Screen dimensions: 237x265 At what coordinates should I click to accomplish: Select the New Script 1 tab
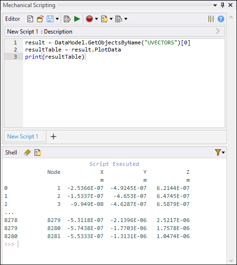pos(23,137)
